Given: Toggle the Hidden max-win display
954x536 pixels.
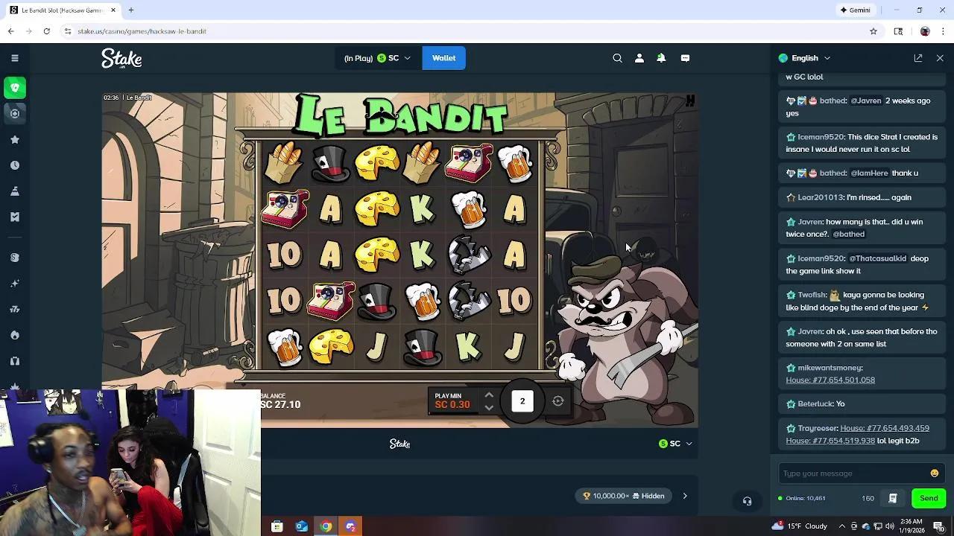Looking at the screenshot, I should [x=648, y=496].
